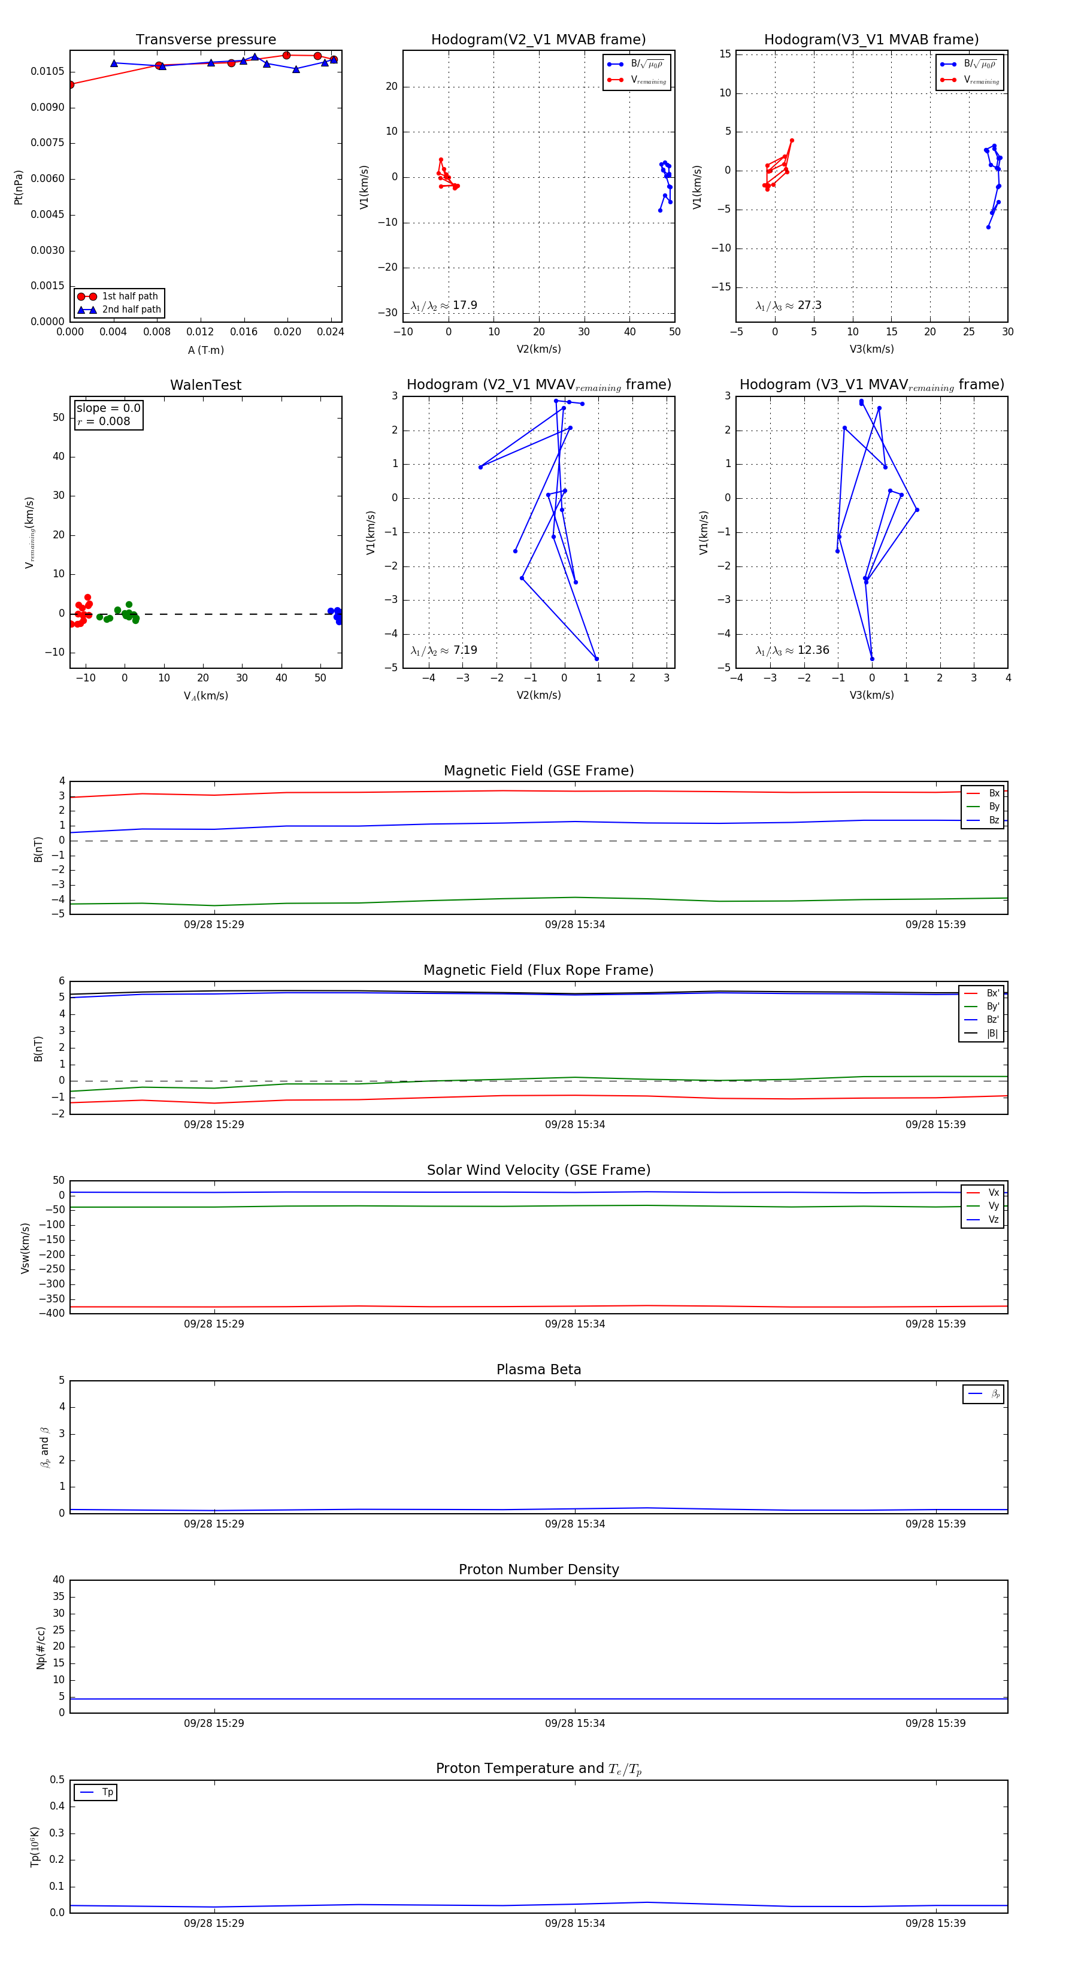The width and height of the screenshot is (1078, 1976).
Task: Click the λ1/λ2 ≈ 17.9 annotation
Action: (x=443, y=305)
